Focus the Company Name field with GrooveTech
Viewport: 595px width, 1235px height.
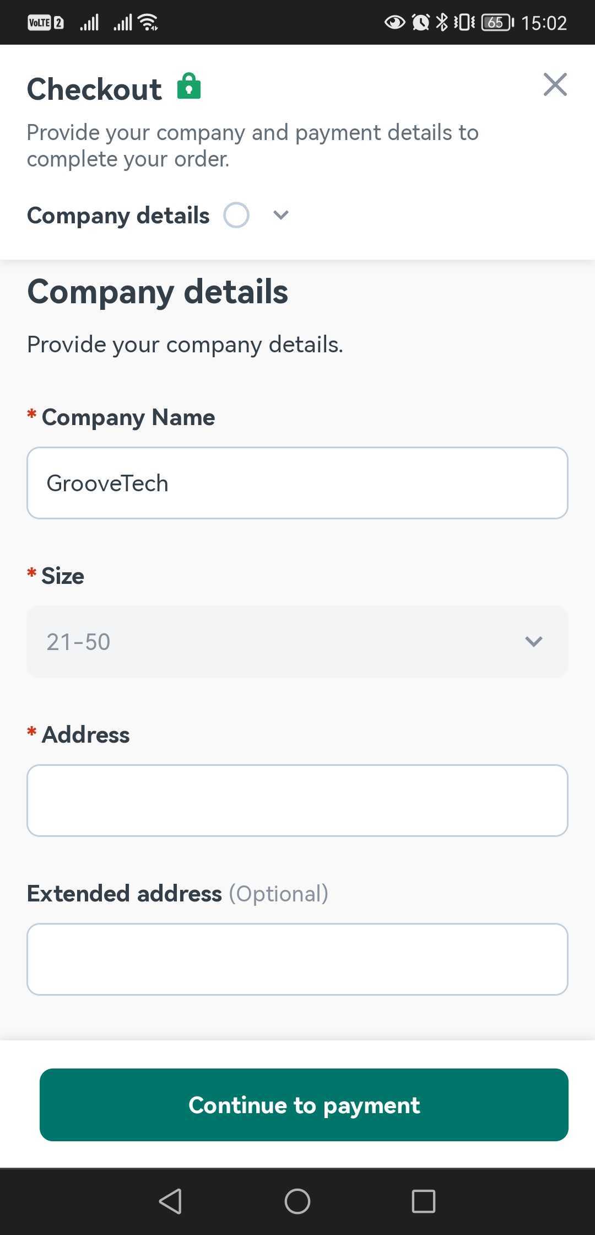[297, 483]
